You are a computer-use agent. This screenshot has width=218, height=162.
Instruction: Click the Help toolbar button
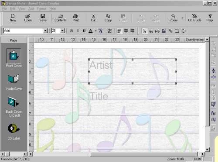210,18
